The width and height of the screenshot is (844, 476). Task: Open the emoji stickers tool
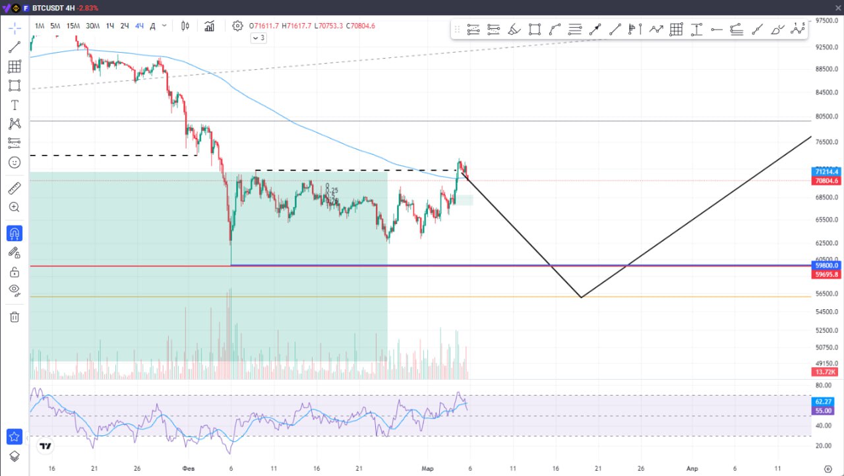pos(15,162)
